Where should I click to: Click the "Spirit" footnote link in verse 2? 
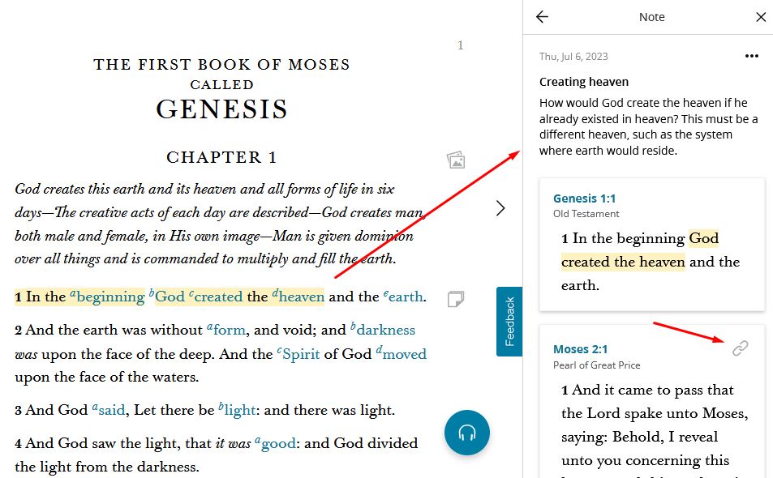tap(301, 355)
